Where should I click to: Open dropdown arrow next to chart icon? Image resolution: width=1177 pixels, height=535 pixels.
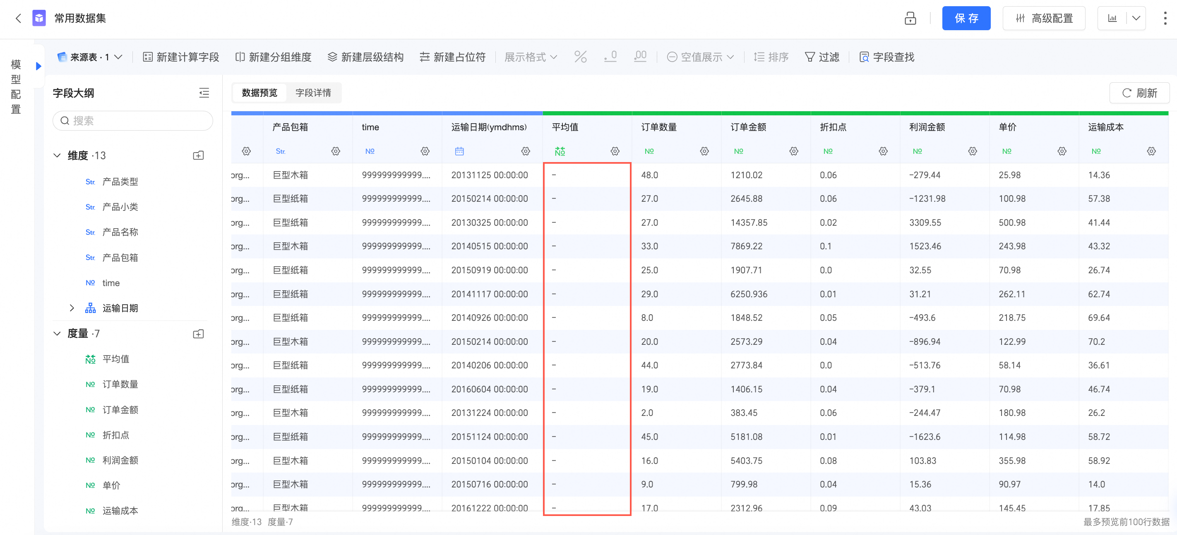(1136, 18)
